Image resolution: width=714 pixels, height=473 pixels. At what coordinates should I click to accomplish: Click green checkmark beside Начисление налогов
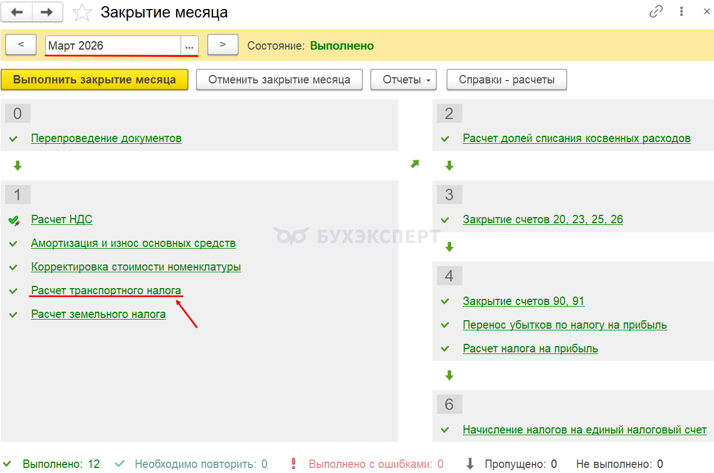point(445,431)
